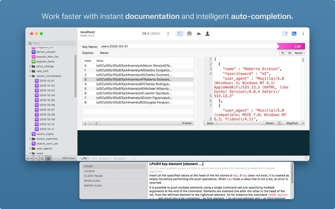Select list row 5 Michael Wilson
Image resolution: width=335 pixels, height=209 pixels.
(x=138, y=88)
